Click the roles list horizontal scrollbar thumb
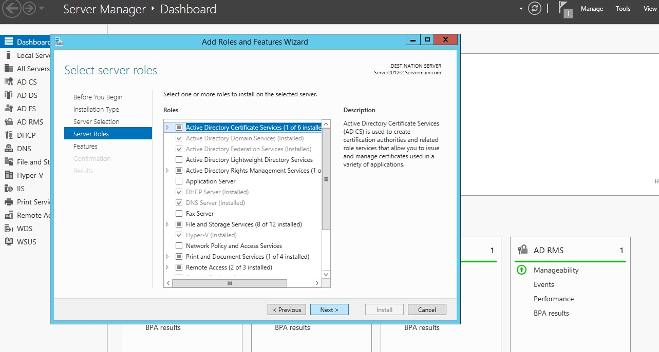The image size is (659, 352). pos(230,283)
